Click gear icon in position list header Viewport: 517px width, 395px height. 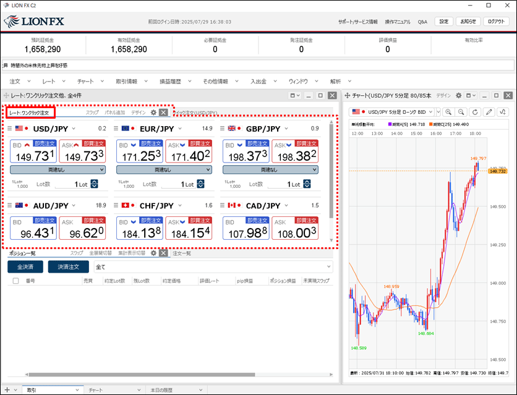pos(153,253)
